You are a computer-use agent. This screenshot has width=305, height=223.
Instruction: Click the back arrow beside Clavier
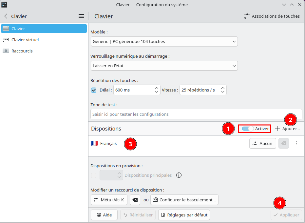point(6,16)
